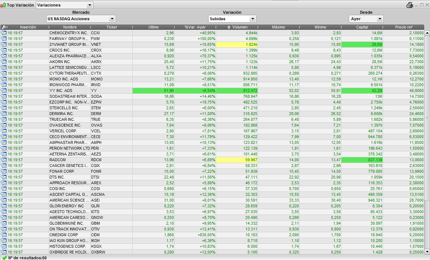This screenshot has height=260, width=430.
Task: Click the SODASTREAM INTER name cell
Action: click(70, 96)
